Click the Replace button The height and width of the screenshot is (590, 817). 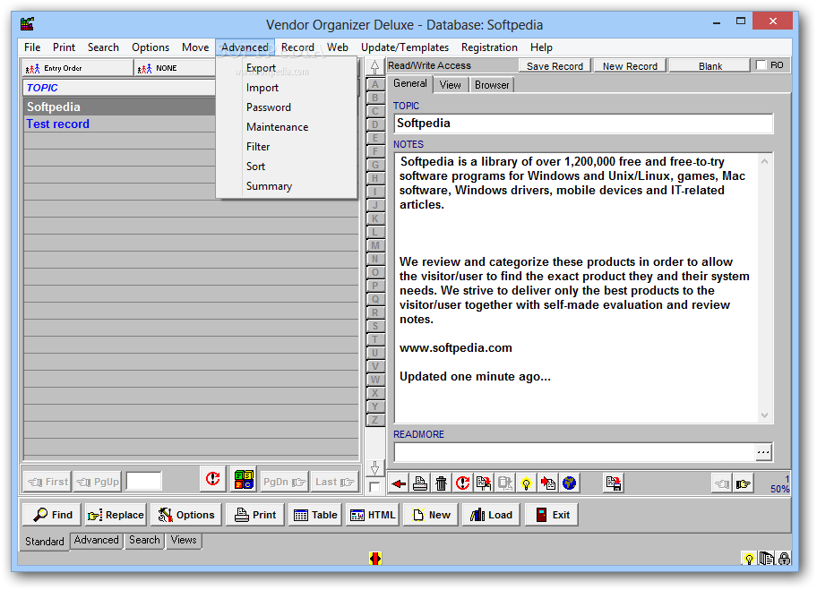pos(116,515)
